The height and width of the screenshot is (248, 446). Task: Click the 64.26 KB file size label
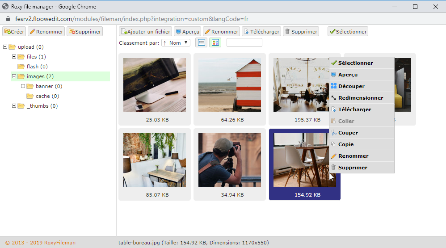tap(232, 120)
